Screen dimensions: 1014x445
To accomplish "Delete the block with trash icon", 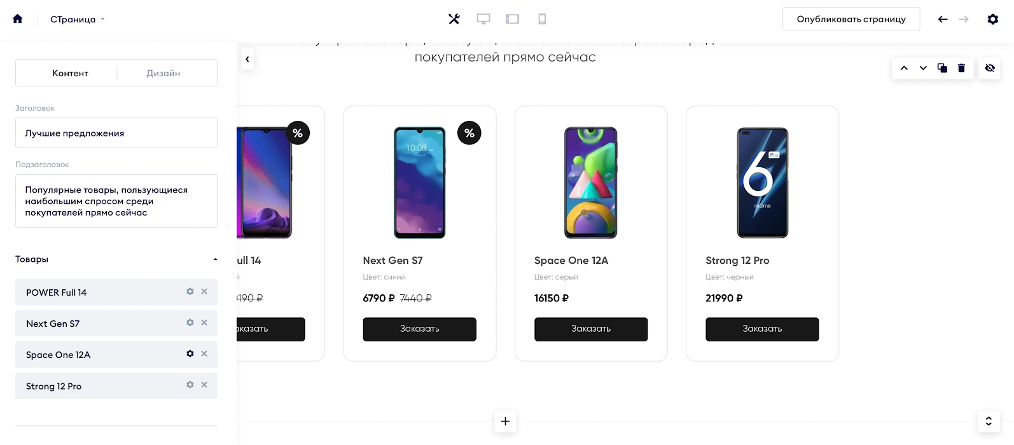I will pos(961,68).
